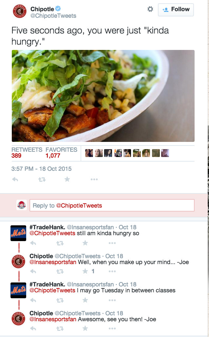This screenshot has height=337, width=209.
Task: Open the gear settings menu on the tweet
Action: pos(150,9)
